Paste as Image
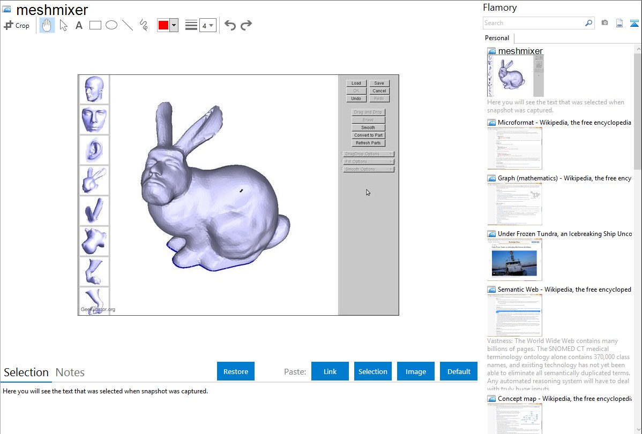The width and height of the screenshot is (642, 434). click(415, 371)
